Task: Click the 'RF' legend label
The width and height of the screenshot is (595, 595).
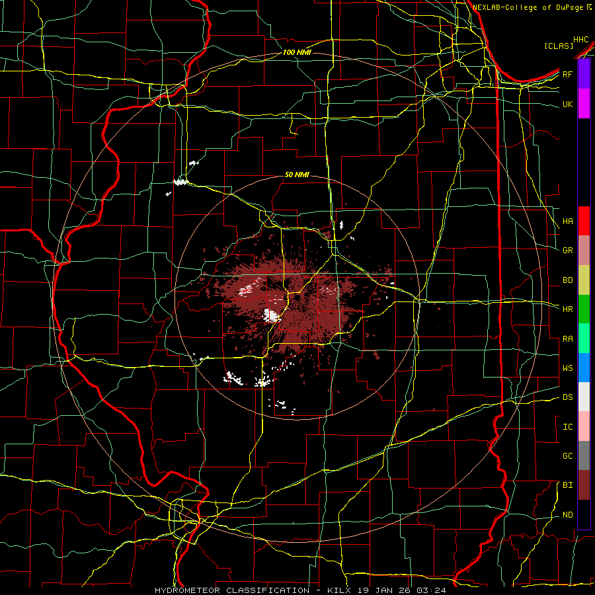Action: [x=567, y=74]
